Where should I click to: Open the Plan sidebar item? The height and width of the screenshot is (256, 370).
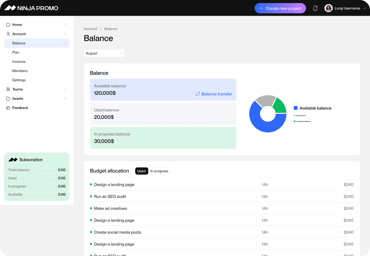click(x=16, y=52)
